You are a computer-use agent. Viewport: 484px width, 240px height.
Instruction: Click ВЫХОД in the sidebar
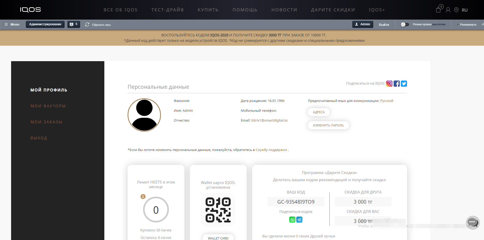point(39,138)
